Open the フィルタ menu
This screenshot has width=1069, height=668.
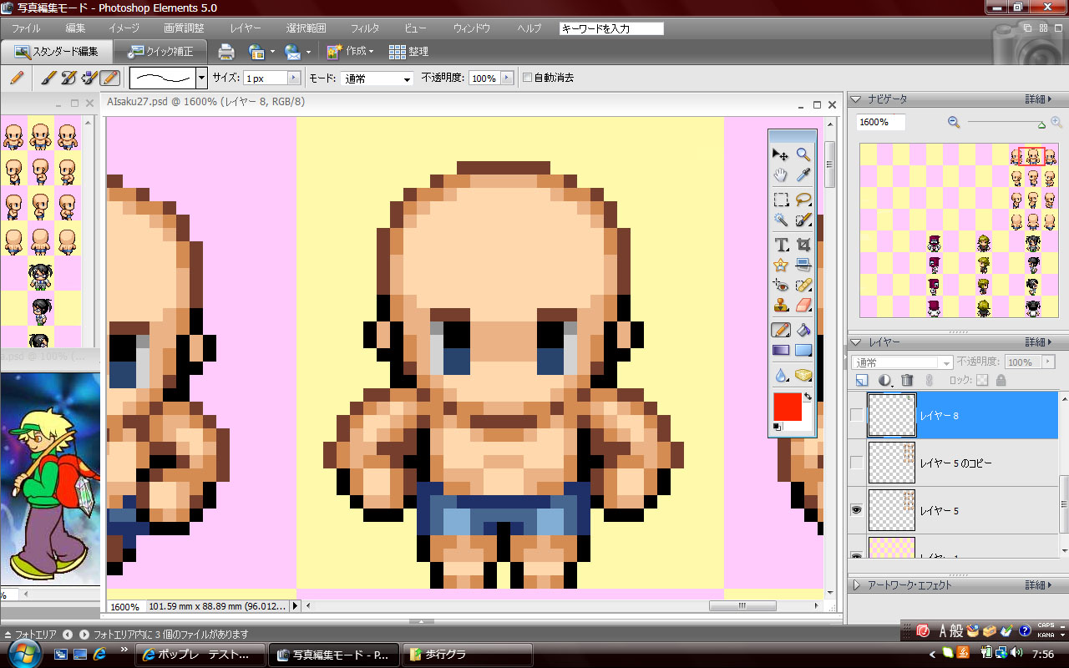[x=364, y=28]
